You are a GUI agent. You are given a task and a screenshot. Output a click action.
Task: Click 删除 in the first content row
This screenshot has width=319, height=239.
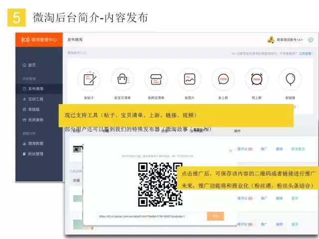279,149
